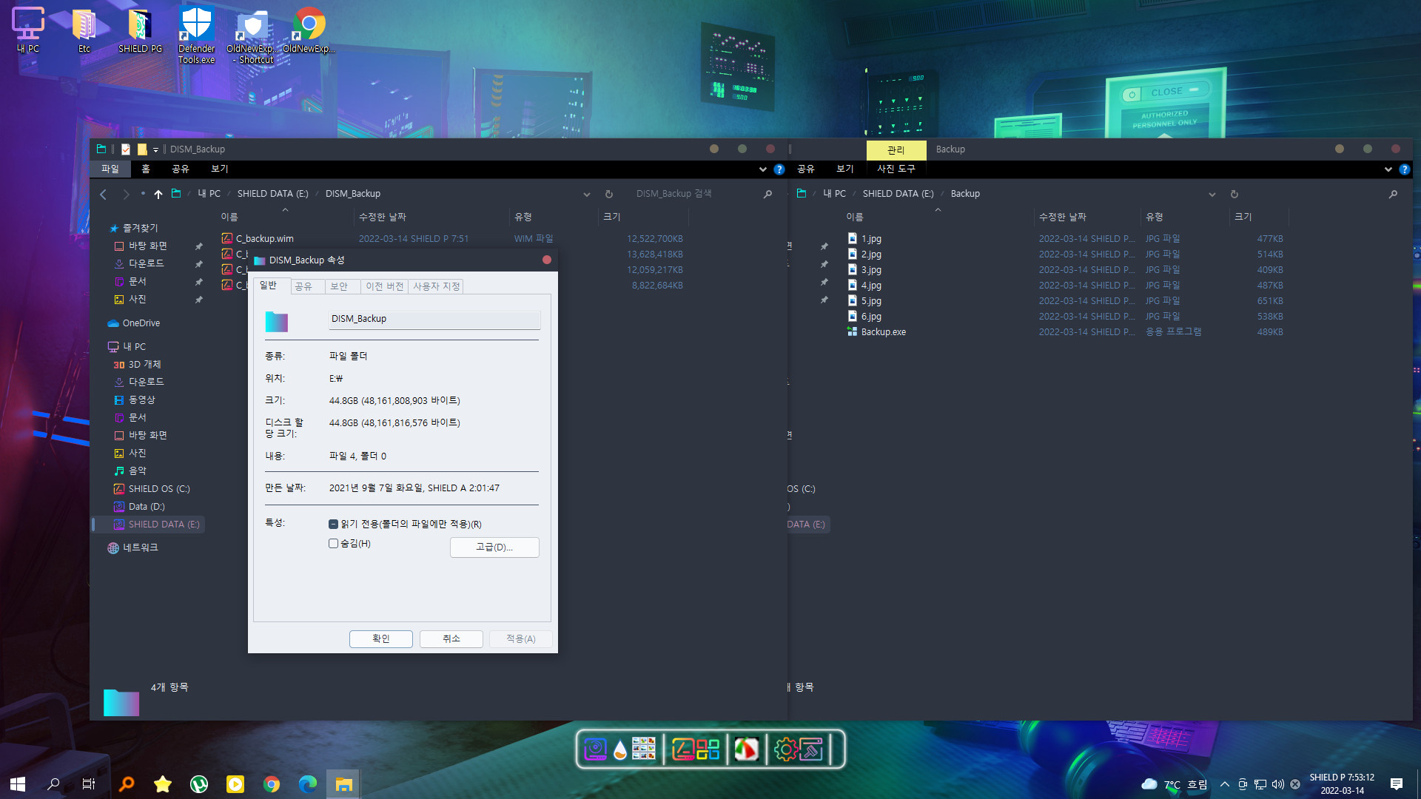Image resolution: width=1421 pixels, height=799 pixels.
Task: Click the back arrow in DISM_Backup window
Action: [104, 194]
